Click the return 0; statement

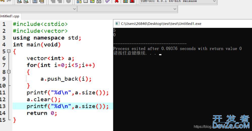coord(42,113)
